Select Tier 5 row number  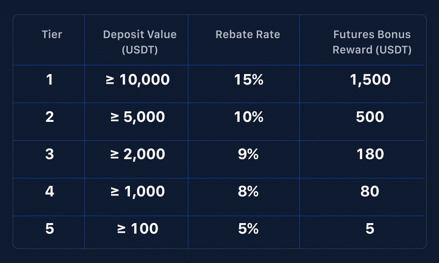(x=49, y=229)
